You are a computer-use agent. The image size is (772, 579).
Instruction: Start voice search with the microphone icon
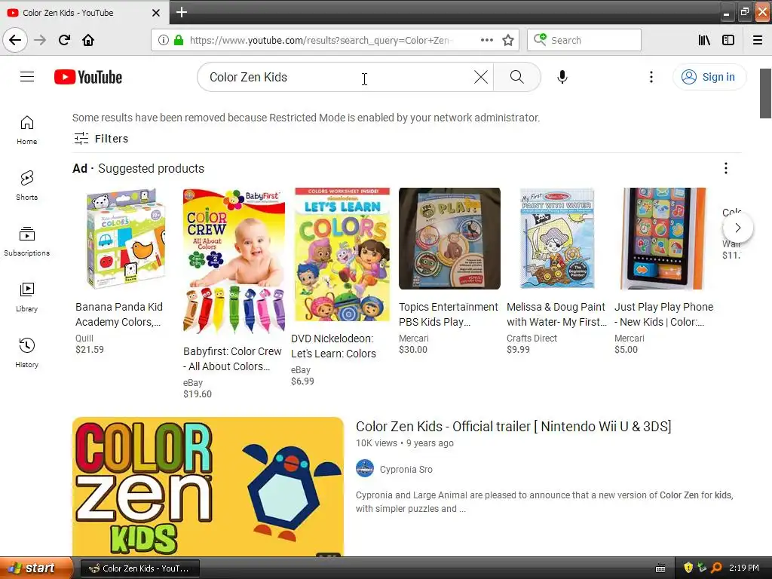(x=562, y=78)
